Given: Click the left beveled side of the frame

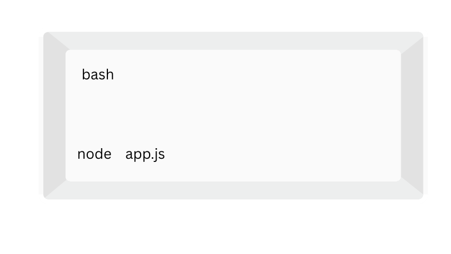Looking at the screenshot, I should pos(54,115).
